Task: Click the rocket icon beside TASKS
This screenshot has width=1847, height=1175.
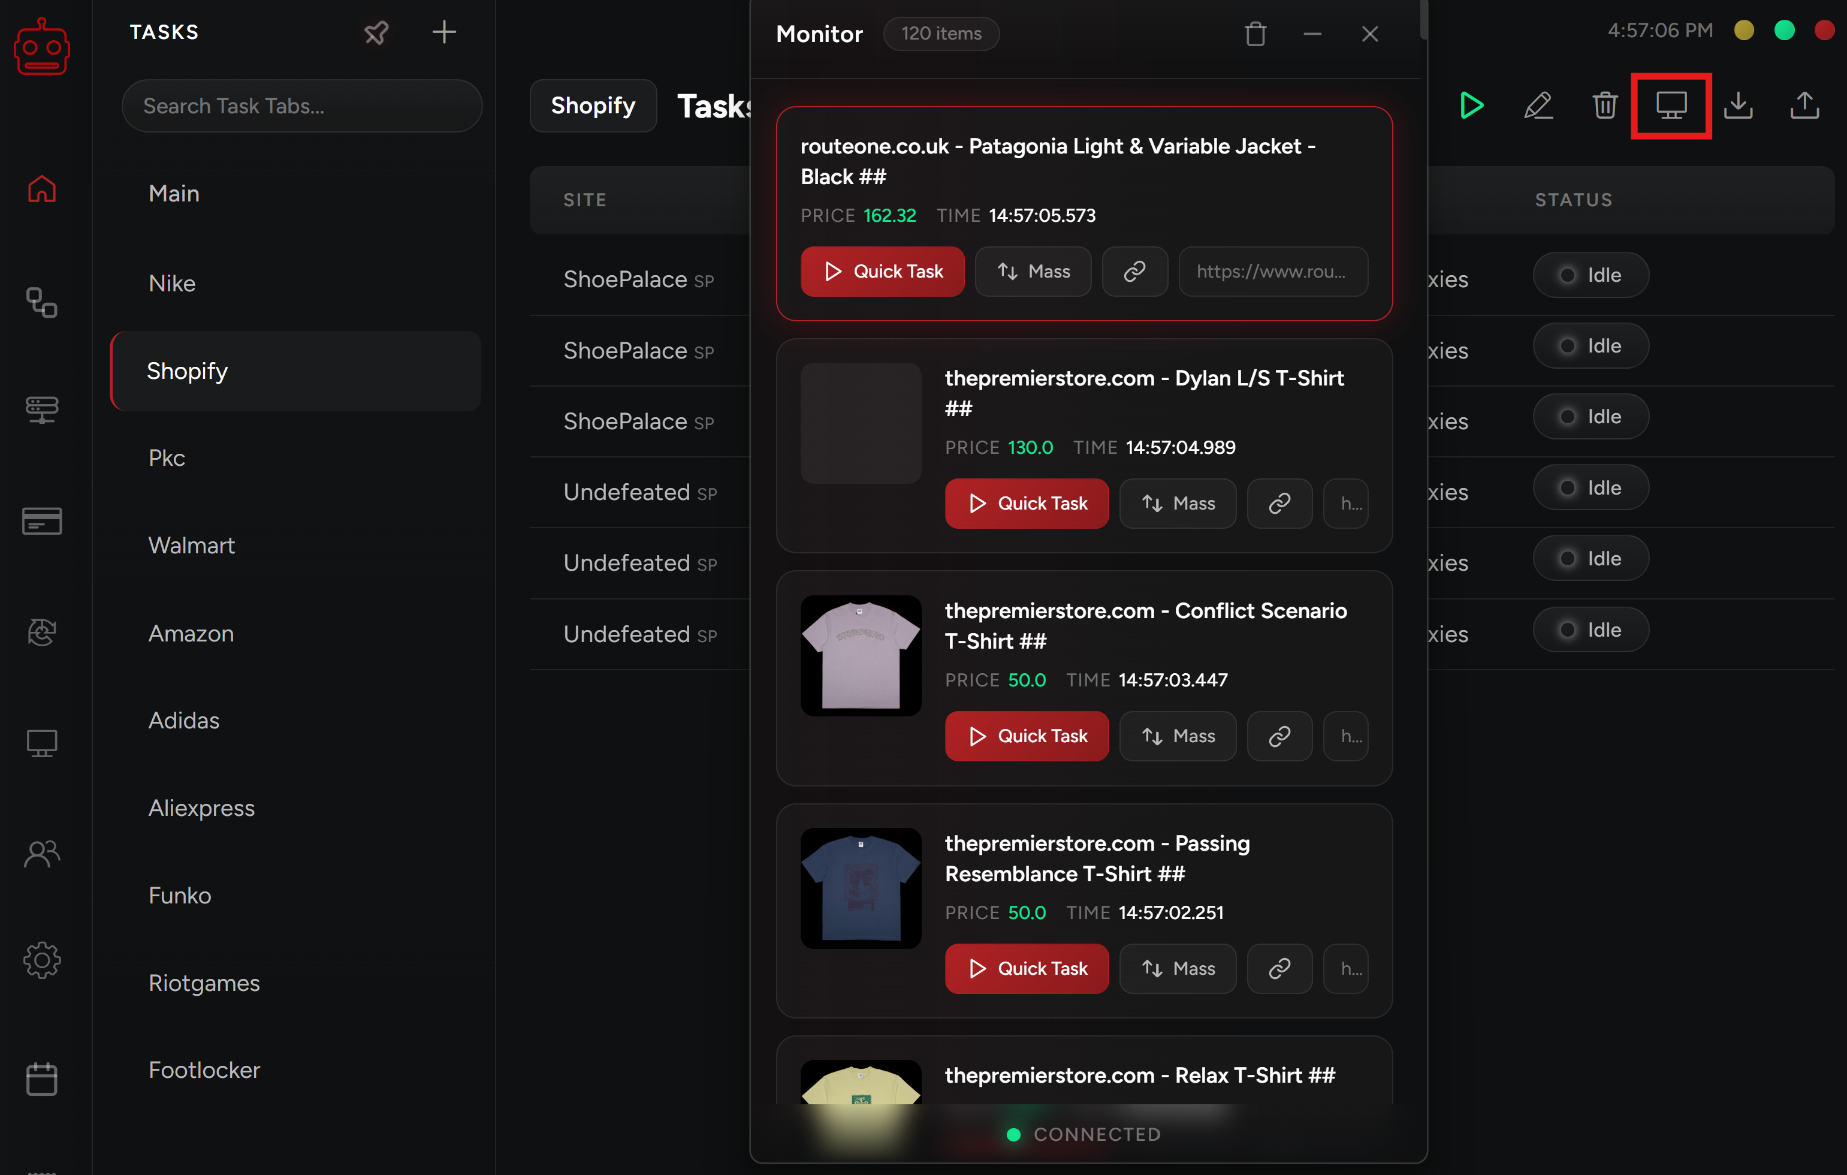Action: pos(376,32)
